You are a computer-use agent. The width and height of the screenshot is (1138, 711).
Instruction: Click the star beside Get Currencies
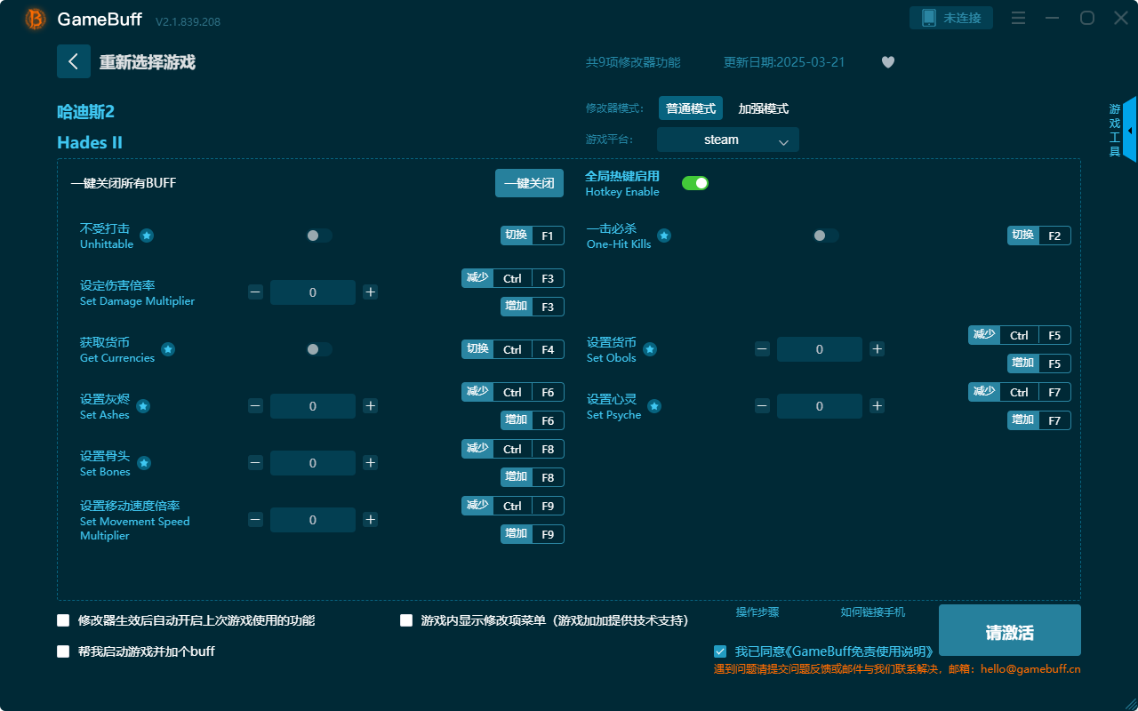point(168,349)
